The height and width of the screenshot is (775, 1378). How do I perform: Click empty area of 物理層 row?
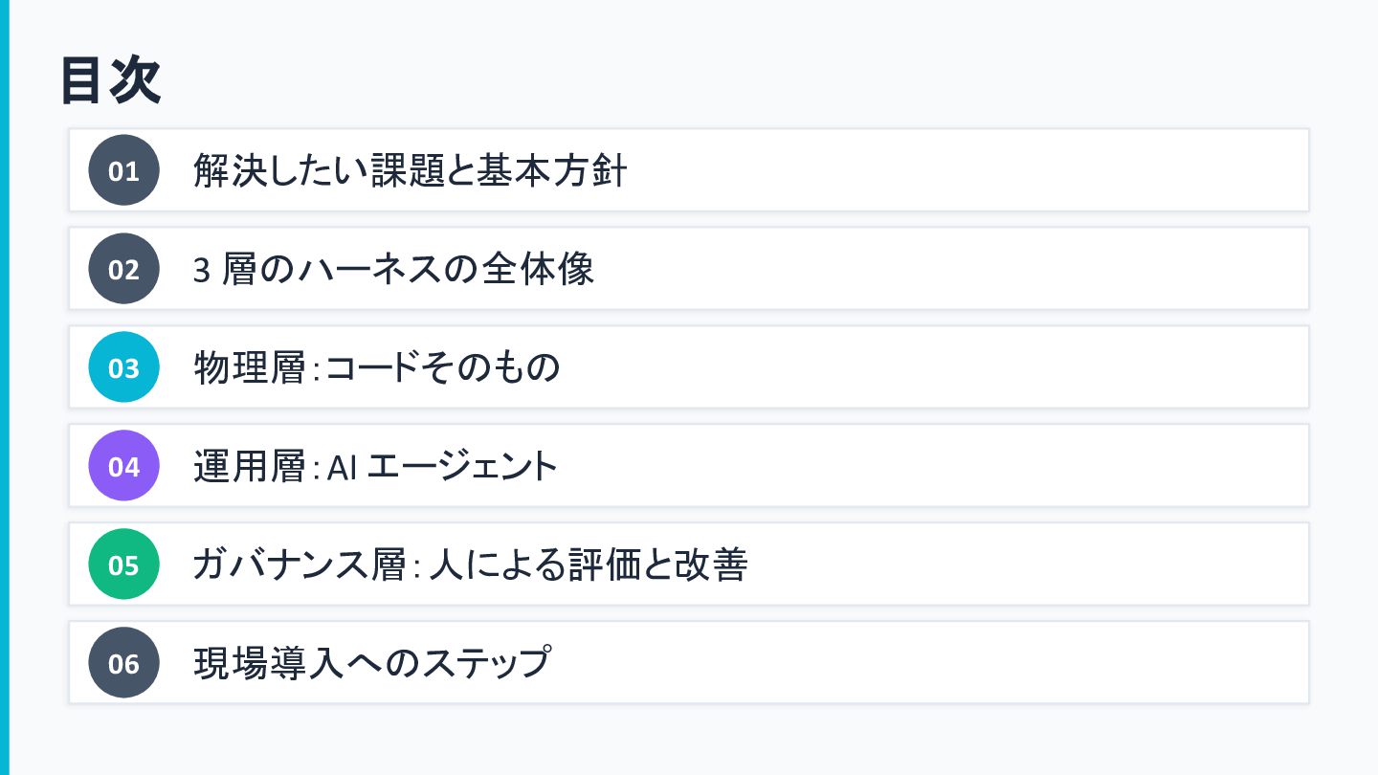point(933,367)
